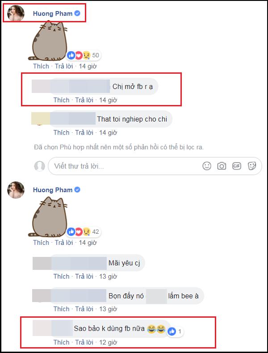Screen dimensions: 268x353
Task: Click Thích under 'Chị mở fb r ạ'
Action: (62, 100)
